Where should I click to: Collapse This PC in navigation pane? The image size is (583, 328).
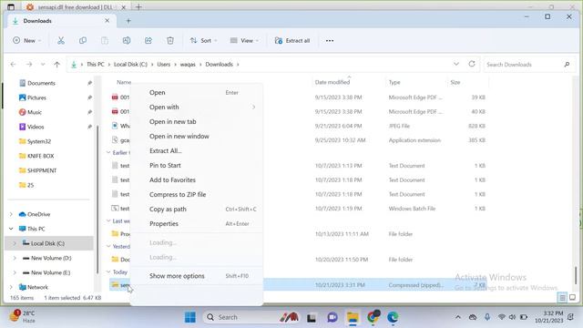(11, 229)
